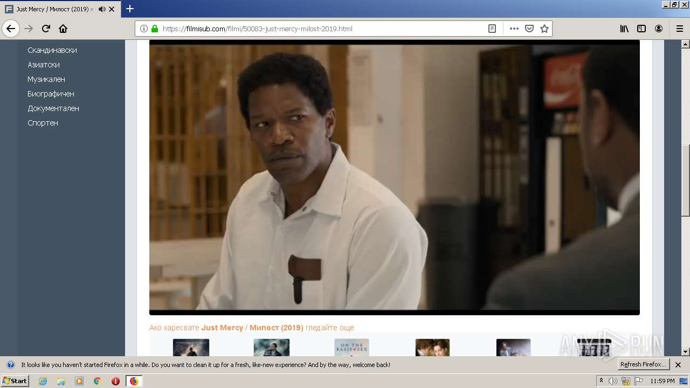Open fourth recommended movie thumbnail
This screenshot has height=388, width=690.
click(x=432, y=348)
